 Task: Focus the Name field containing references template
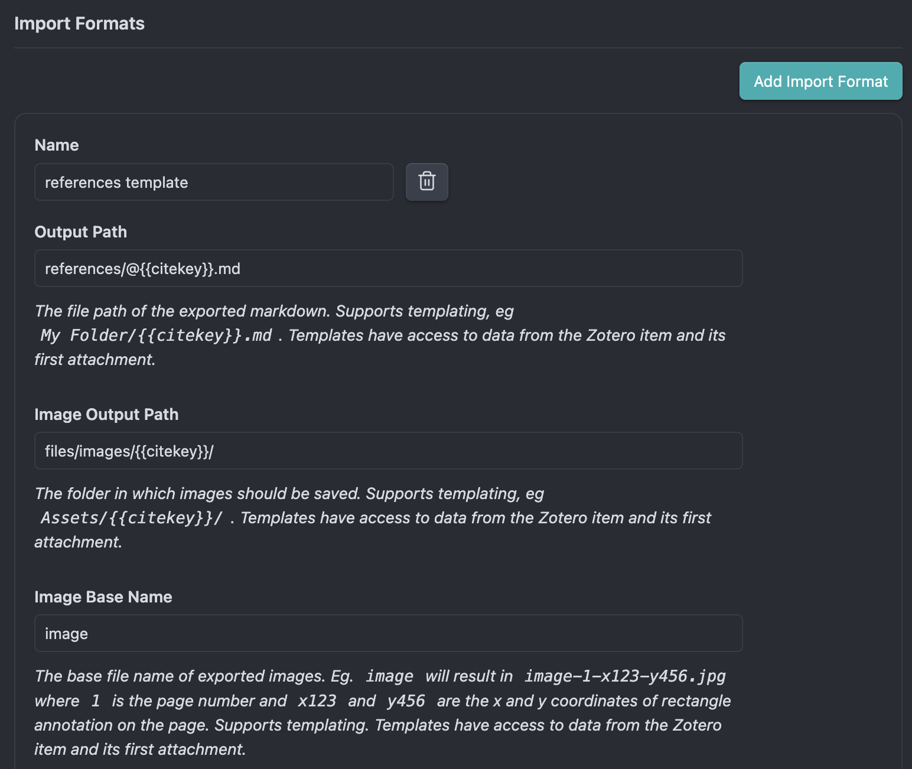[x=214, y=182]
